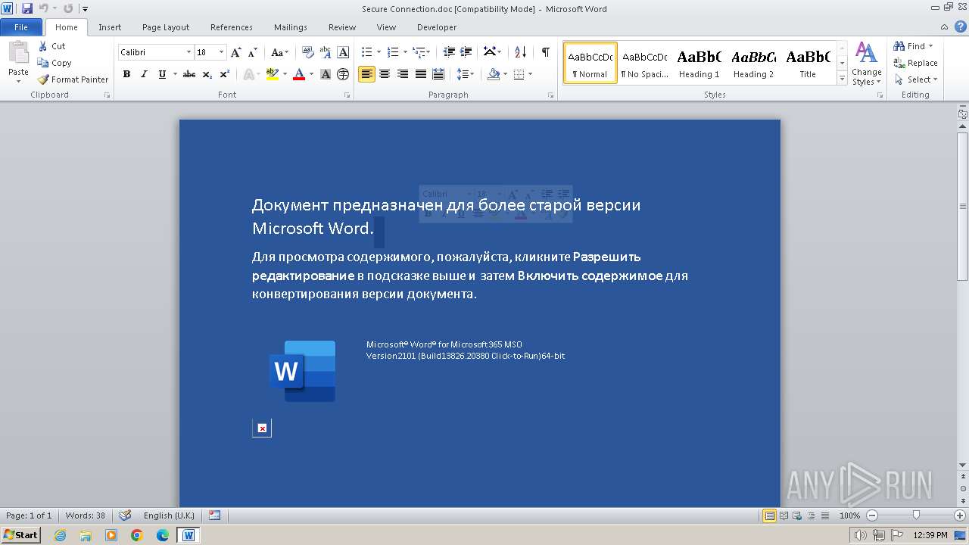Click the Sort A-Z icon
The height and width of the screenshot is (545, 969).
tap(520, 52)
